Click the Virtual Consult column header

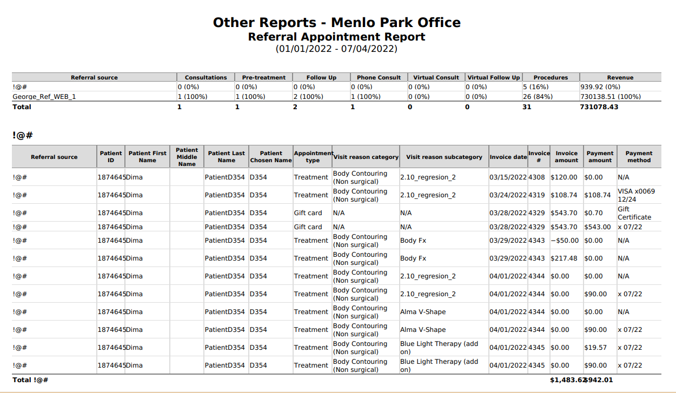(436, 77)
